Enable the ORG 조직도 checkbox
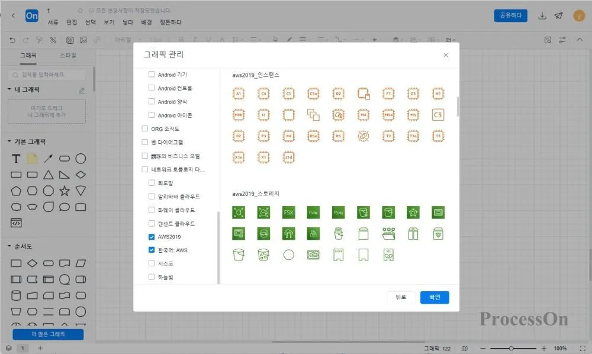 [144, 128]
